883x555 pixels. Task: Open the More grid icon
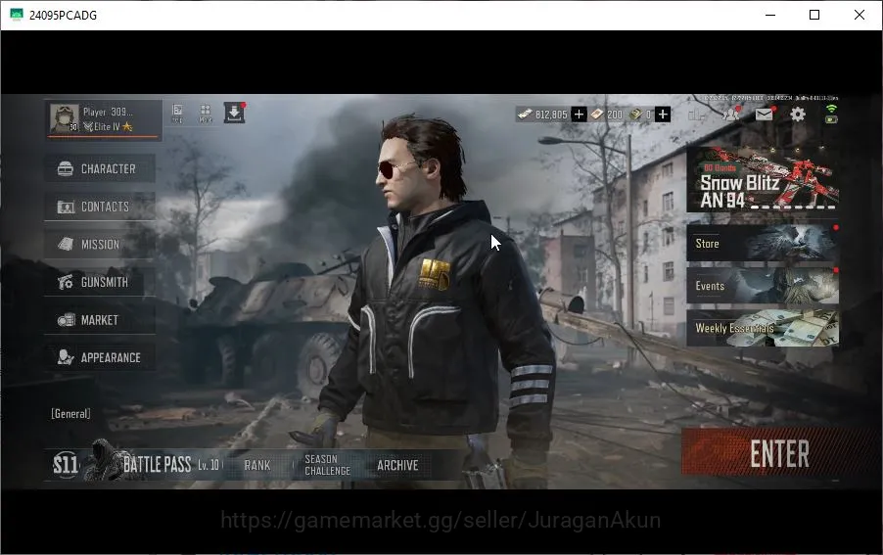[x=206, y=114]
